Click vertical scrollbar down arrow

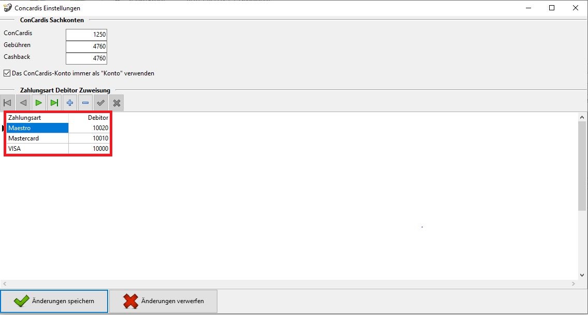tap(582, 275)
